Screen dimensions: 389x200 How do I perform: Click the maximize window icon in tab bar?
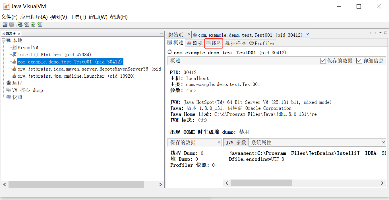click(x=386, y=33)
